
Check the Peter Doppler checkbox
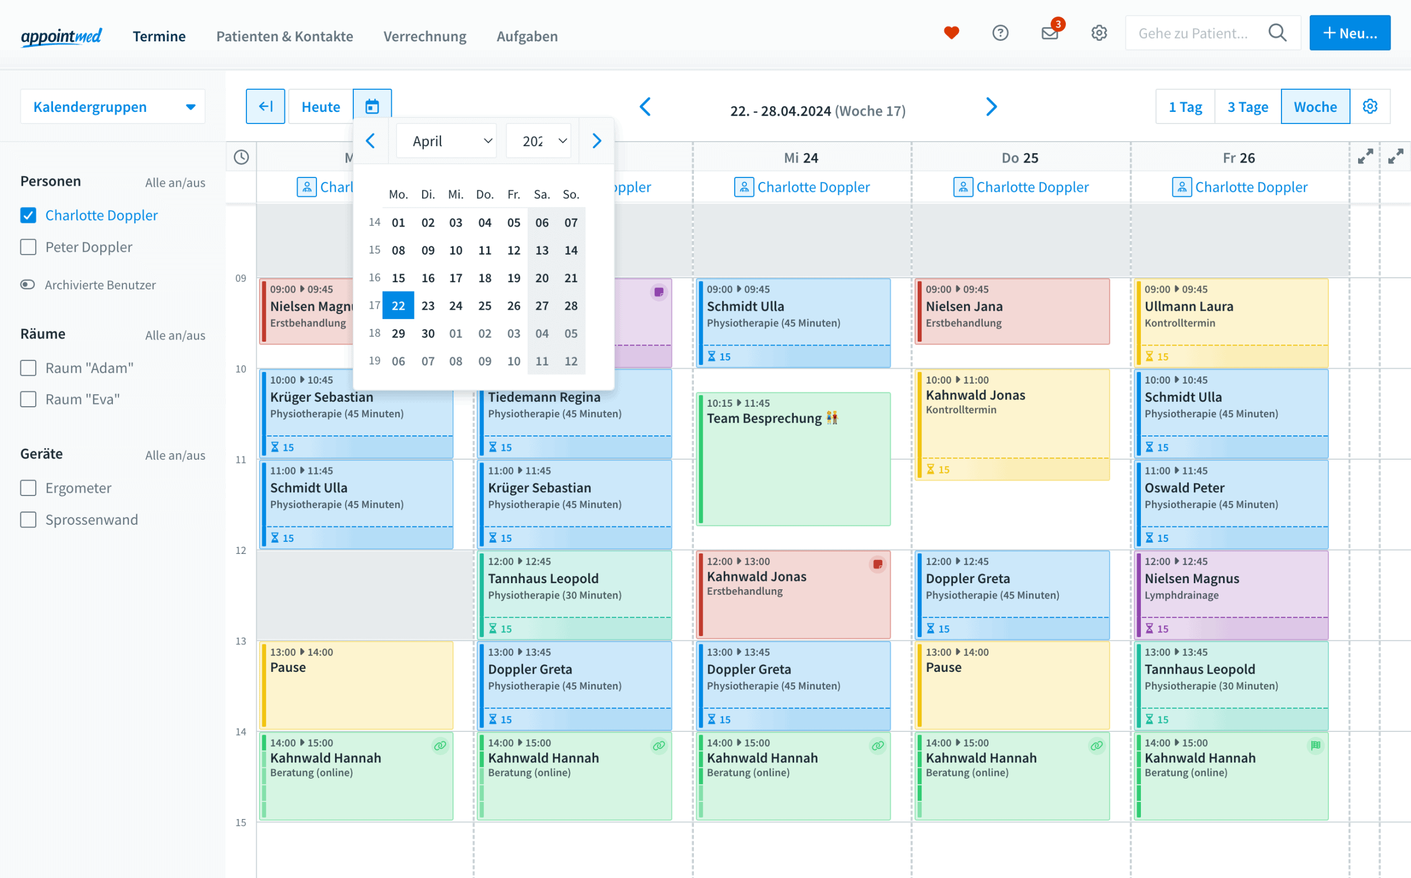pos(28,247)
